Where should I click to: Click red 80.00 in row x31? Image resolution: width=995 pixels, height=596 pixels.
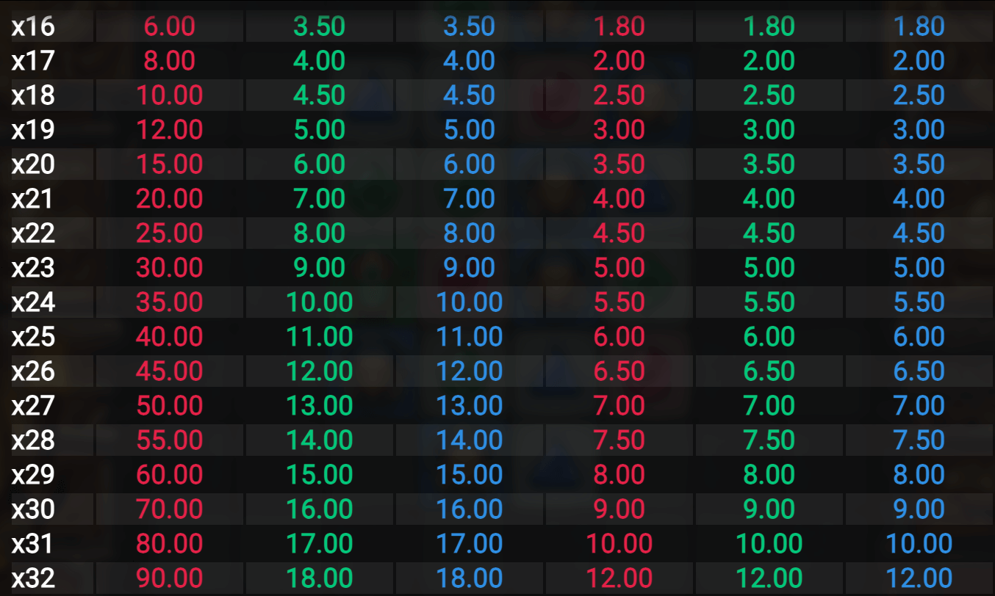[x=170, y=544]
